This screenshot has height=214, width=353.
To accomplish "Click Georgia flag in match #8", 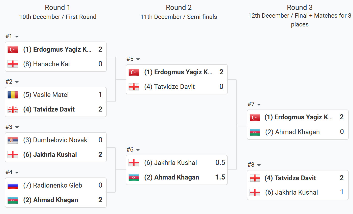I will point(255,178).
